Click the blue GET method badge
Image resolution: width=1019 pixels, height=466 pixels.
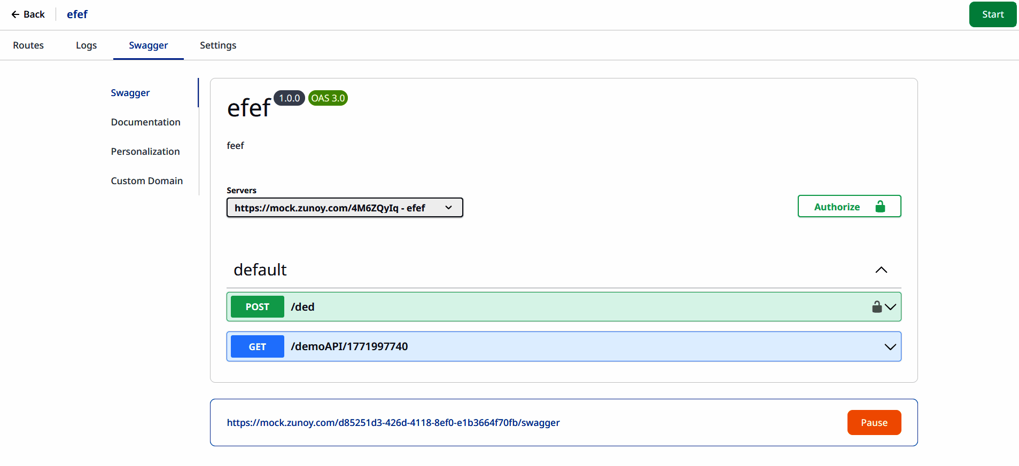click(x=258, y=347)
